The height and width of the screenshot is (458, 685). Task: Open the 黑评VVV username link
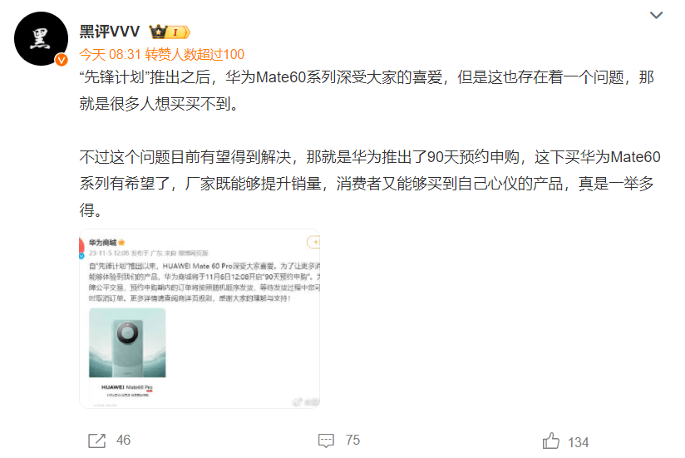point(110,32)
